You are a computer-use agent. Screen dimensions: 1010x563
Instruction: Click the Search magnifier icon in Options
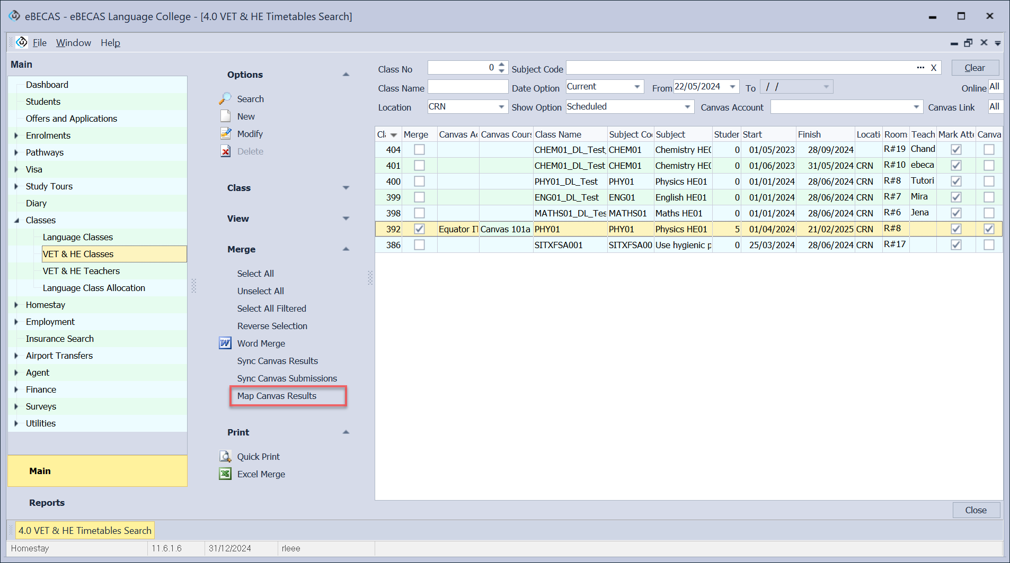(x=225, y=99)
